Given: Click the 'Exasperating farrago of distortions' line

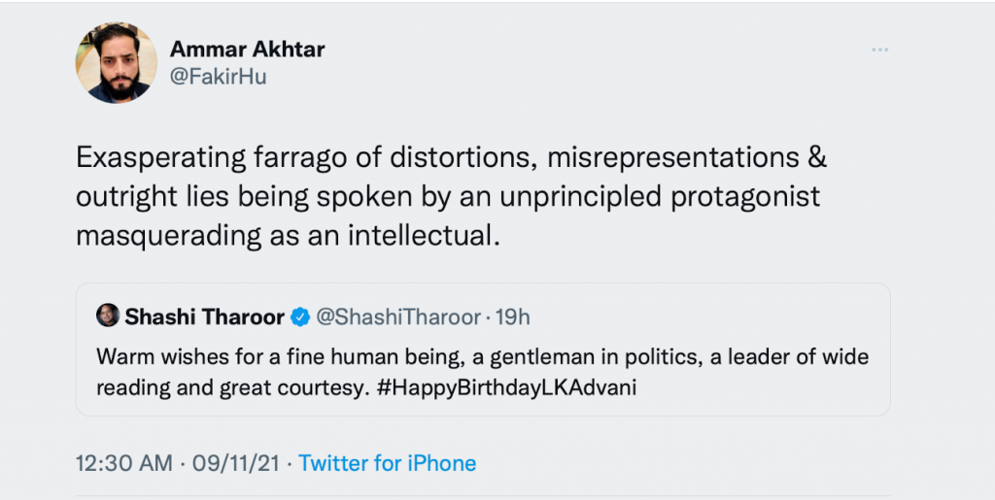Looking at the screenshot, I should (450, 157).
